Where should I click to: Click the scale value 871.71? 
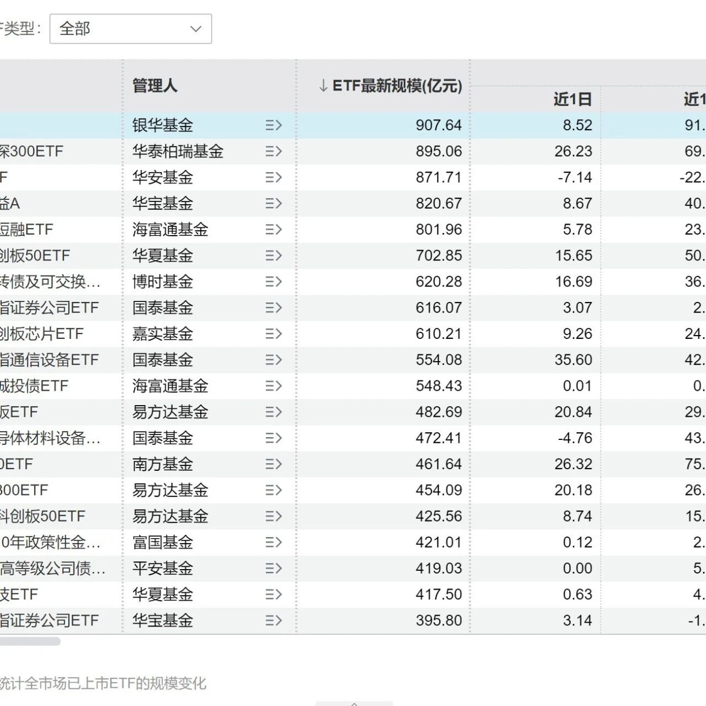438,177
